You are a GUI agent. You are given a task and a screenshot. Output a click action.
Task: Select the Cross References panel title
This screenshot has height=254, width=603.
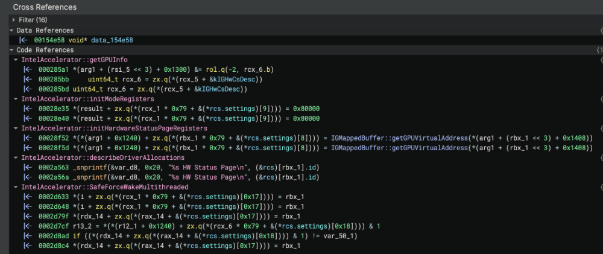45,7
